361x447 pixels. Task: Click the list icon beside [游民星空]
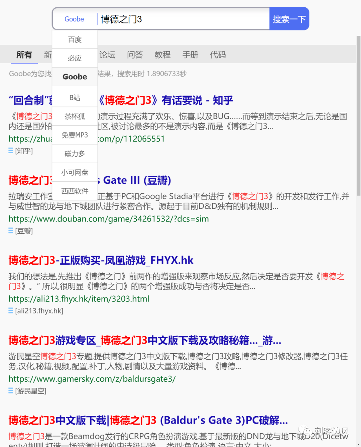click(x=11, y=391)
